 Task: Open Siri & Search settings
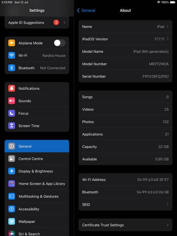click(37, 232)
